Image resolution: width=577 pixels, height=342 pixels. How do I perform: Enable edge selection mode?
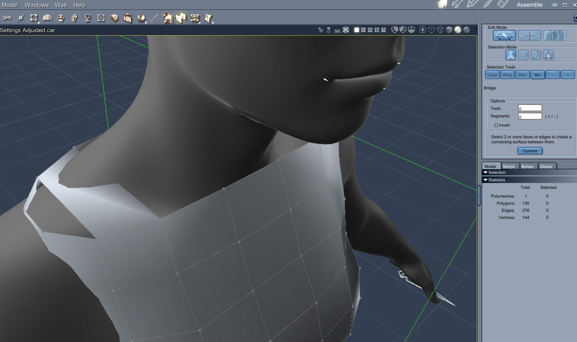coord(536,55)
